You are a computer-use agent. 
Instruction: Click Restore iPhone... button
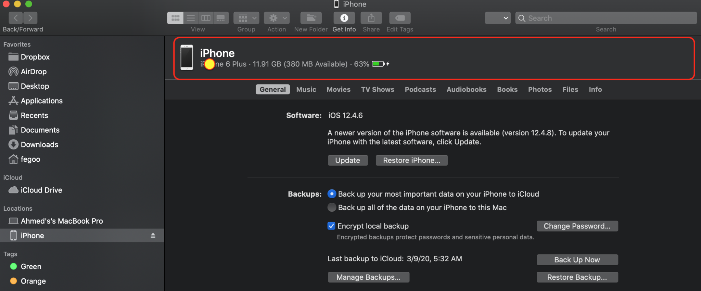pyautogui.click(x=412, y=160)
